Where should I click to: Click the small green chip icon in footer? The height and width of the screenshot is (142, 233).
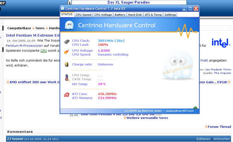pyautogui.click(x=195, y=108)
